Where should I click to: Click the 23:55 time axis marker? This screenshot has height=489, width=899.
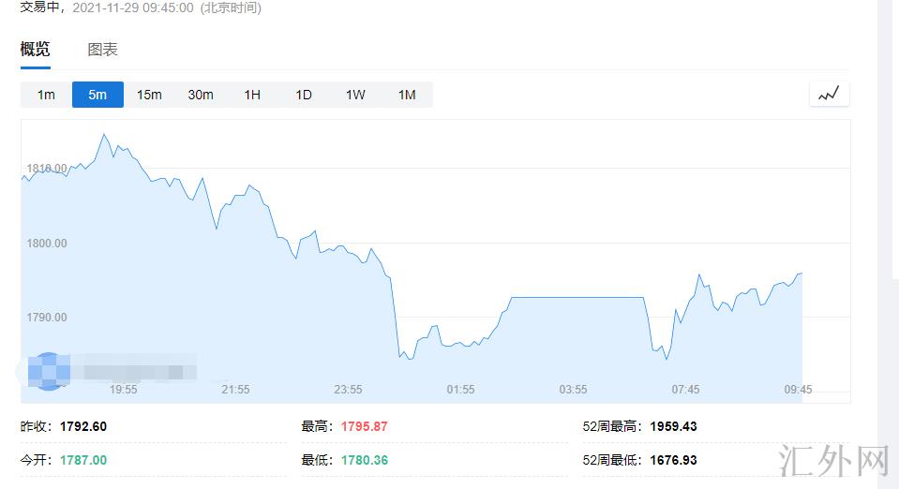pyautogui.click(x=348, y=390)
